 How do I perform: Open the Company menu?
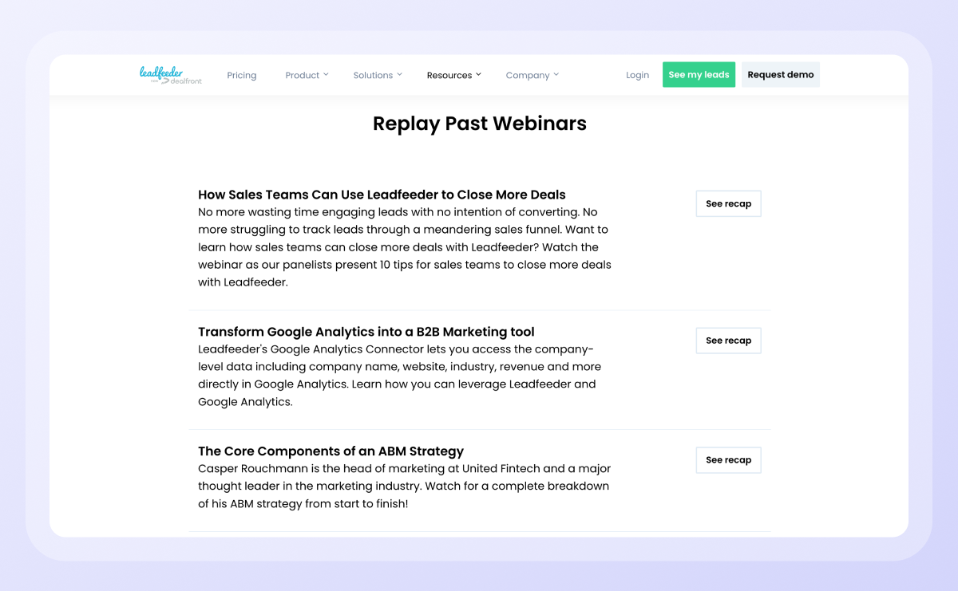coord(528,75)
